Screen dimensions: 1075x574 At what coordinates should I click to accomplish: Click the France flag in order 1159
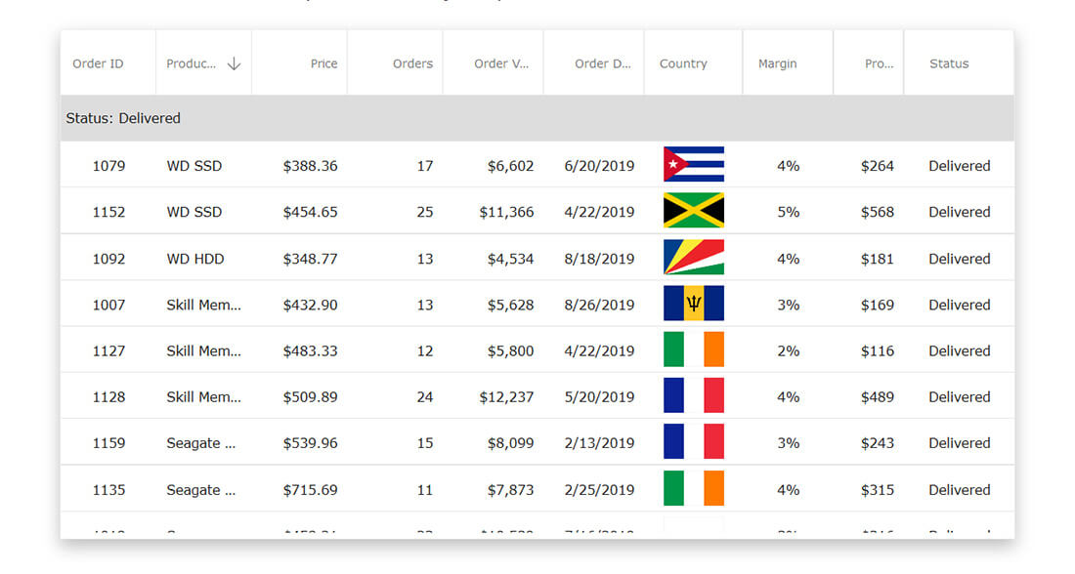(693, 441)
